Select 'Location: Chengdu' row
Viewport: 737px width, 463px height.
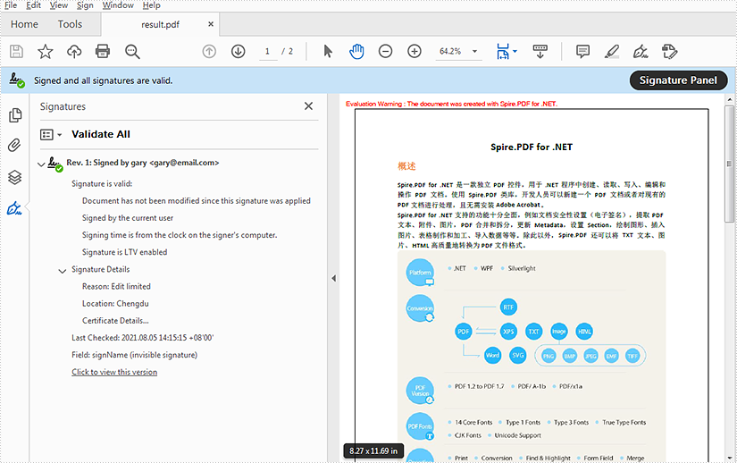click(x=115, y=304)
